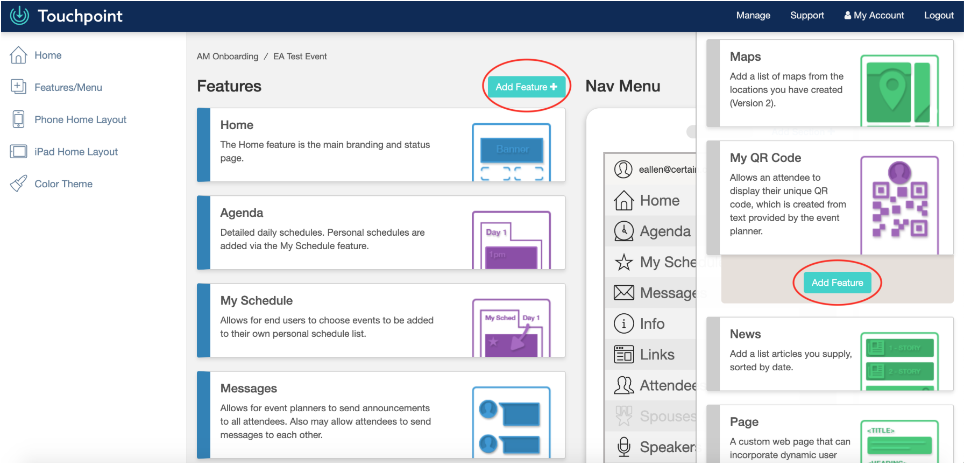This screenshot has height=465, width=964.
Task: Click the Agenda feature Day 1 thumbnail
Action: [511, 240]
